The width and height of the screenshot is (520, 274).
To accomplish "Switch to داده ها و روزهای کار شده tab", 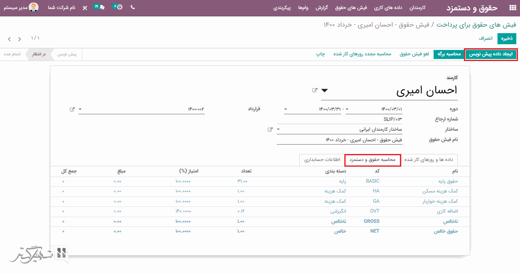I will (429, 160).
